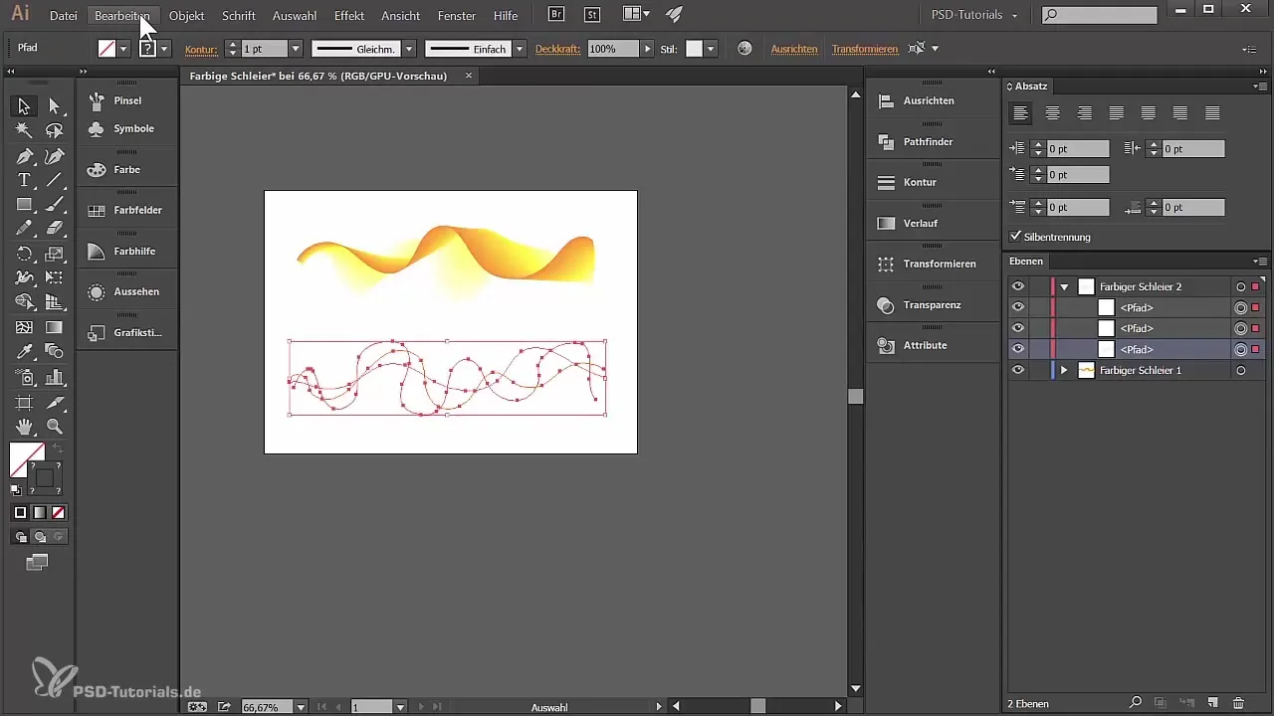Set fill to None in toolbox
The width and height of the screenshot is (1274, 716).
tap(58, 512)
